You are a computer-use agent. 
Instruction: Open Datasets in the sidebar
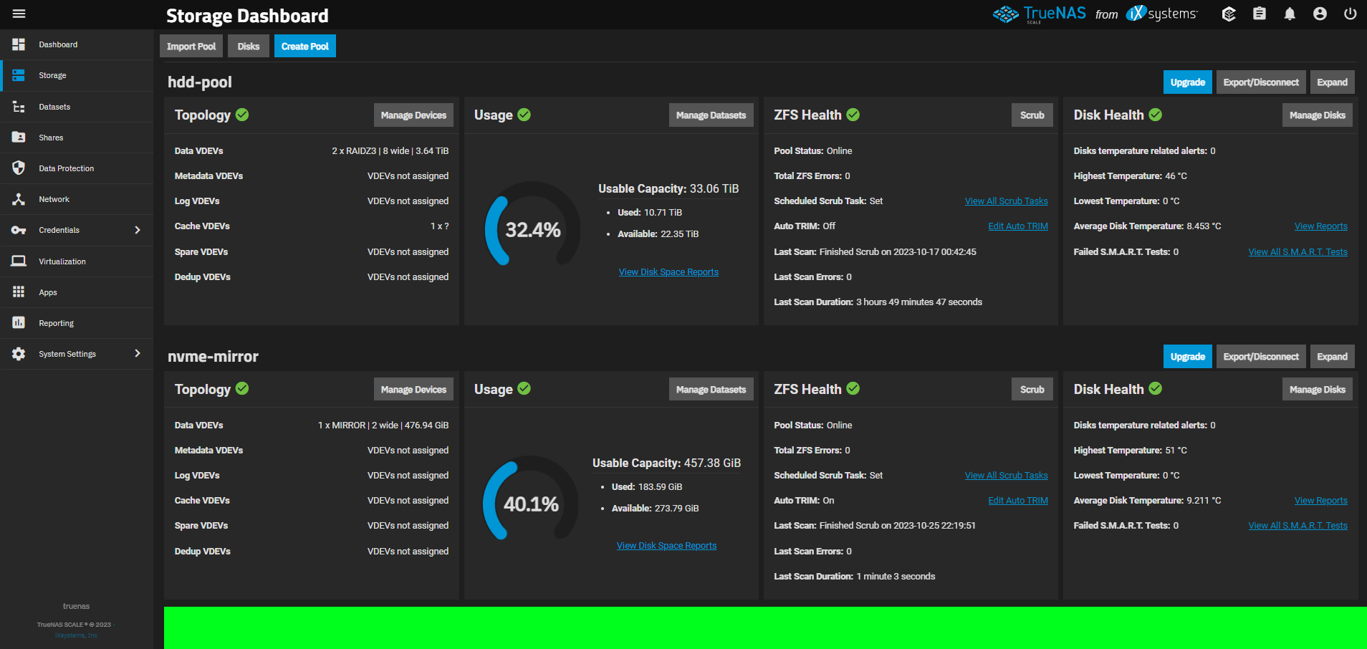coord(54,107)
